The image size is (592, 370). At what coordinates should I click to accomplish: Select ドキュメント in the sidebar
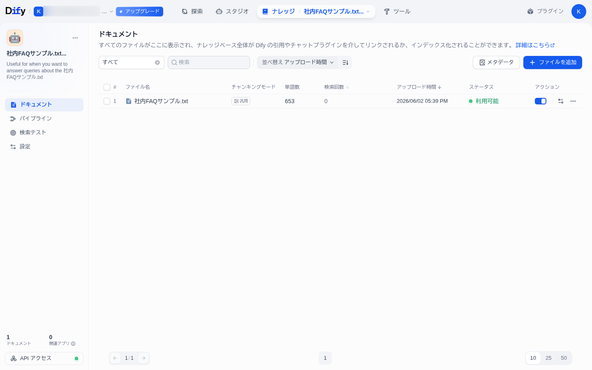point(44,104)
